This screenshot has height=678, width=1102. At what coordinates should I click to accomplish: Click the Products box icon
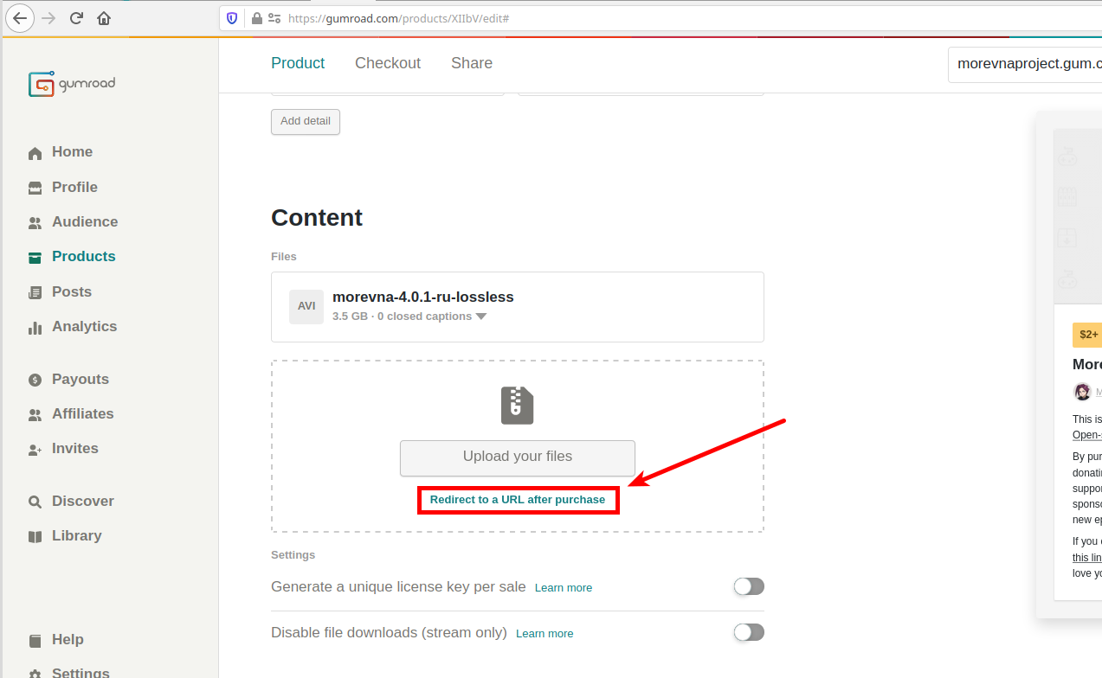tap(35, 257)
